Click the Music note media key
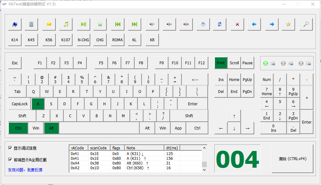The height and width of the screenshot is (185, 321). tap(66, 25)
